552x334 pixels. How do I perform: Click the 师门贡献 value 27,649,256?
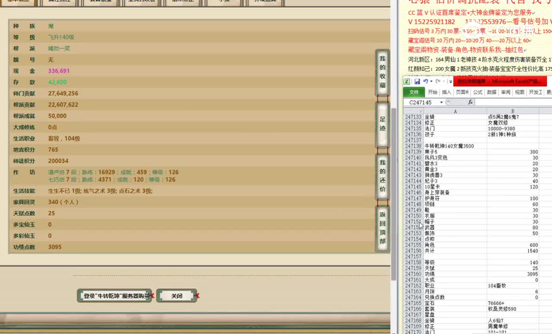[63, 93]
